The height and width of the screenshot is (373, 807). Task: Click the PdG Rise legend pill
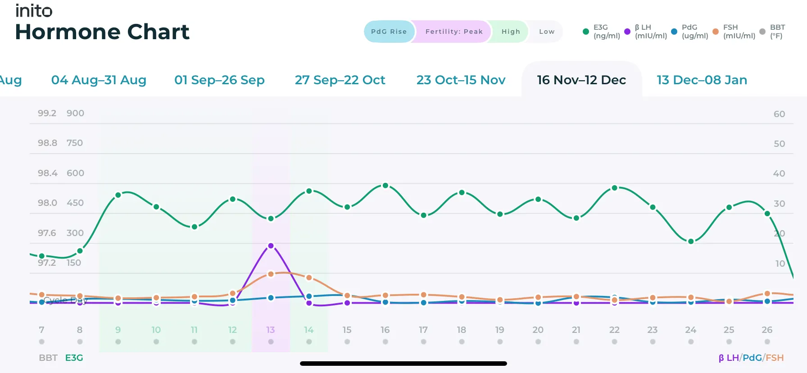click(x=389, y=32)
